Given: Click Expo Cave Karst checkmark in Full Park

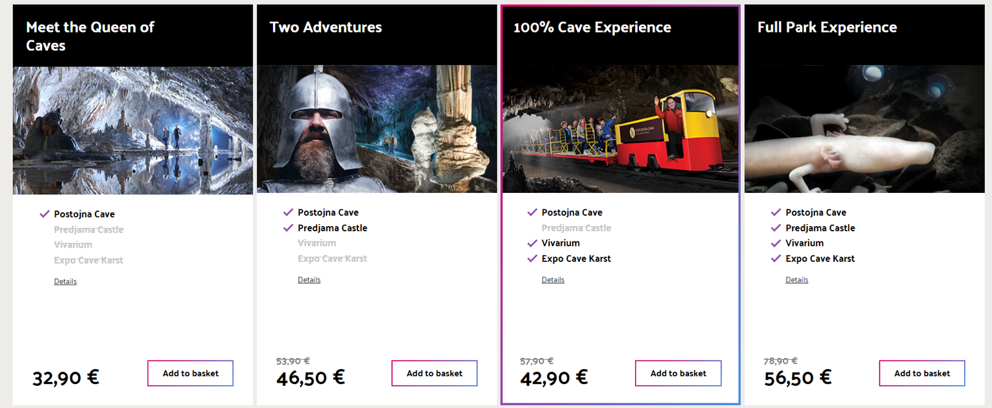Looking at the screenshot, I should click(776, 259).
